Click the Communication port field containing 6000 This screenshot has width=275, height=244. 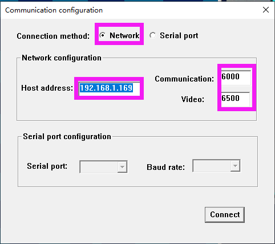coord(236,78)
